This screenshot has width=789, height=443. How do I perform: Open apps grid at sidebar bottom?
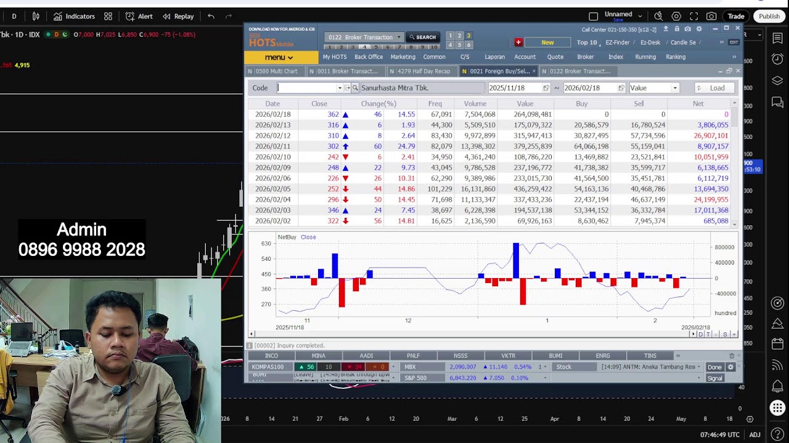point(777,407)
